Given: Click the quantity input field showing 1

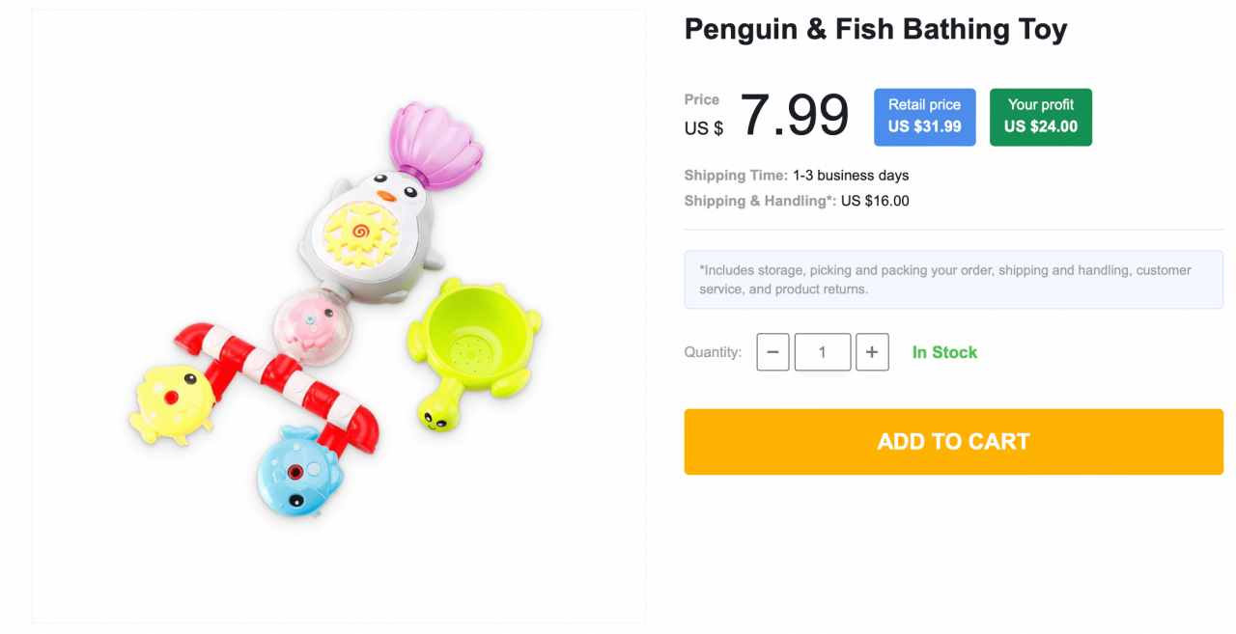Looking at the screenshot, I should pyautogui.click(x=822, y=351).
